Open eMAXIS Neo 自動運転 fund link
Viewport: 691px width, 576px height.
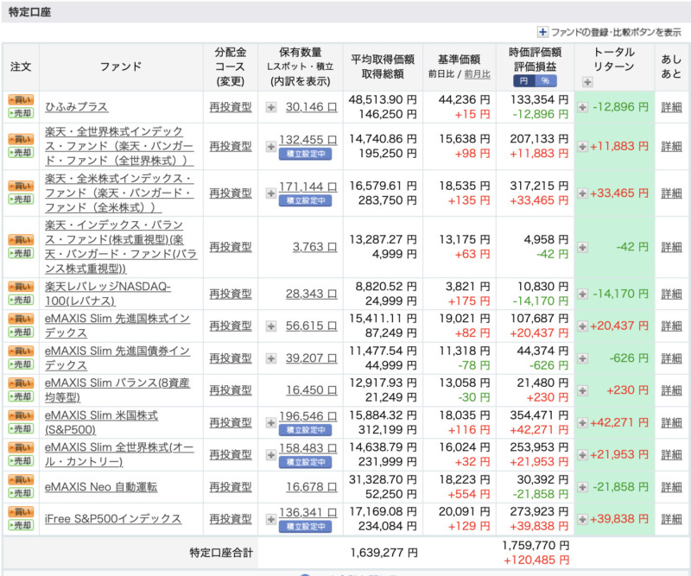pos(101,487)
